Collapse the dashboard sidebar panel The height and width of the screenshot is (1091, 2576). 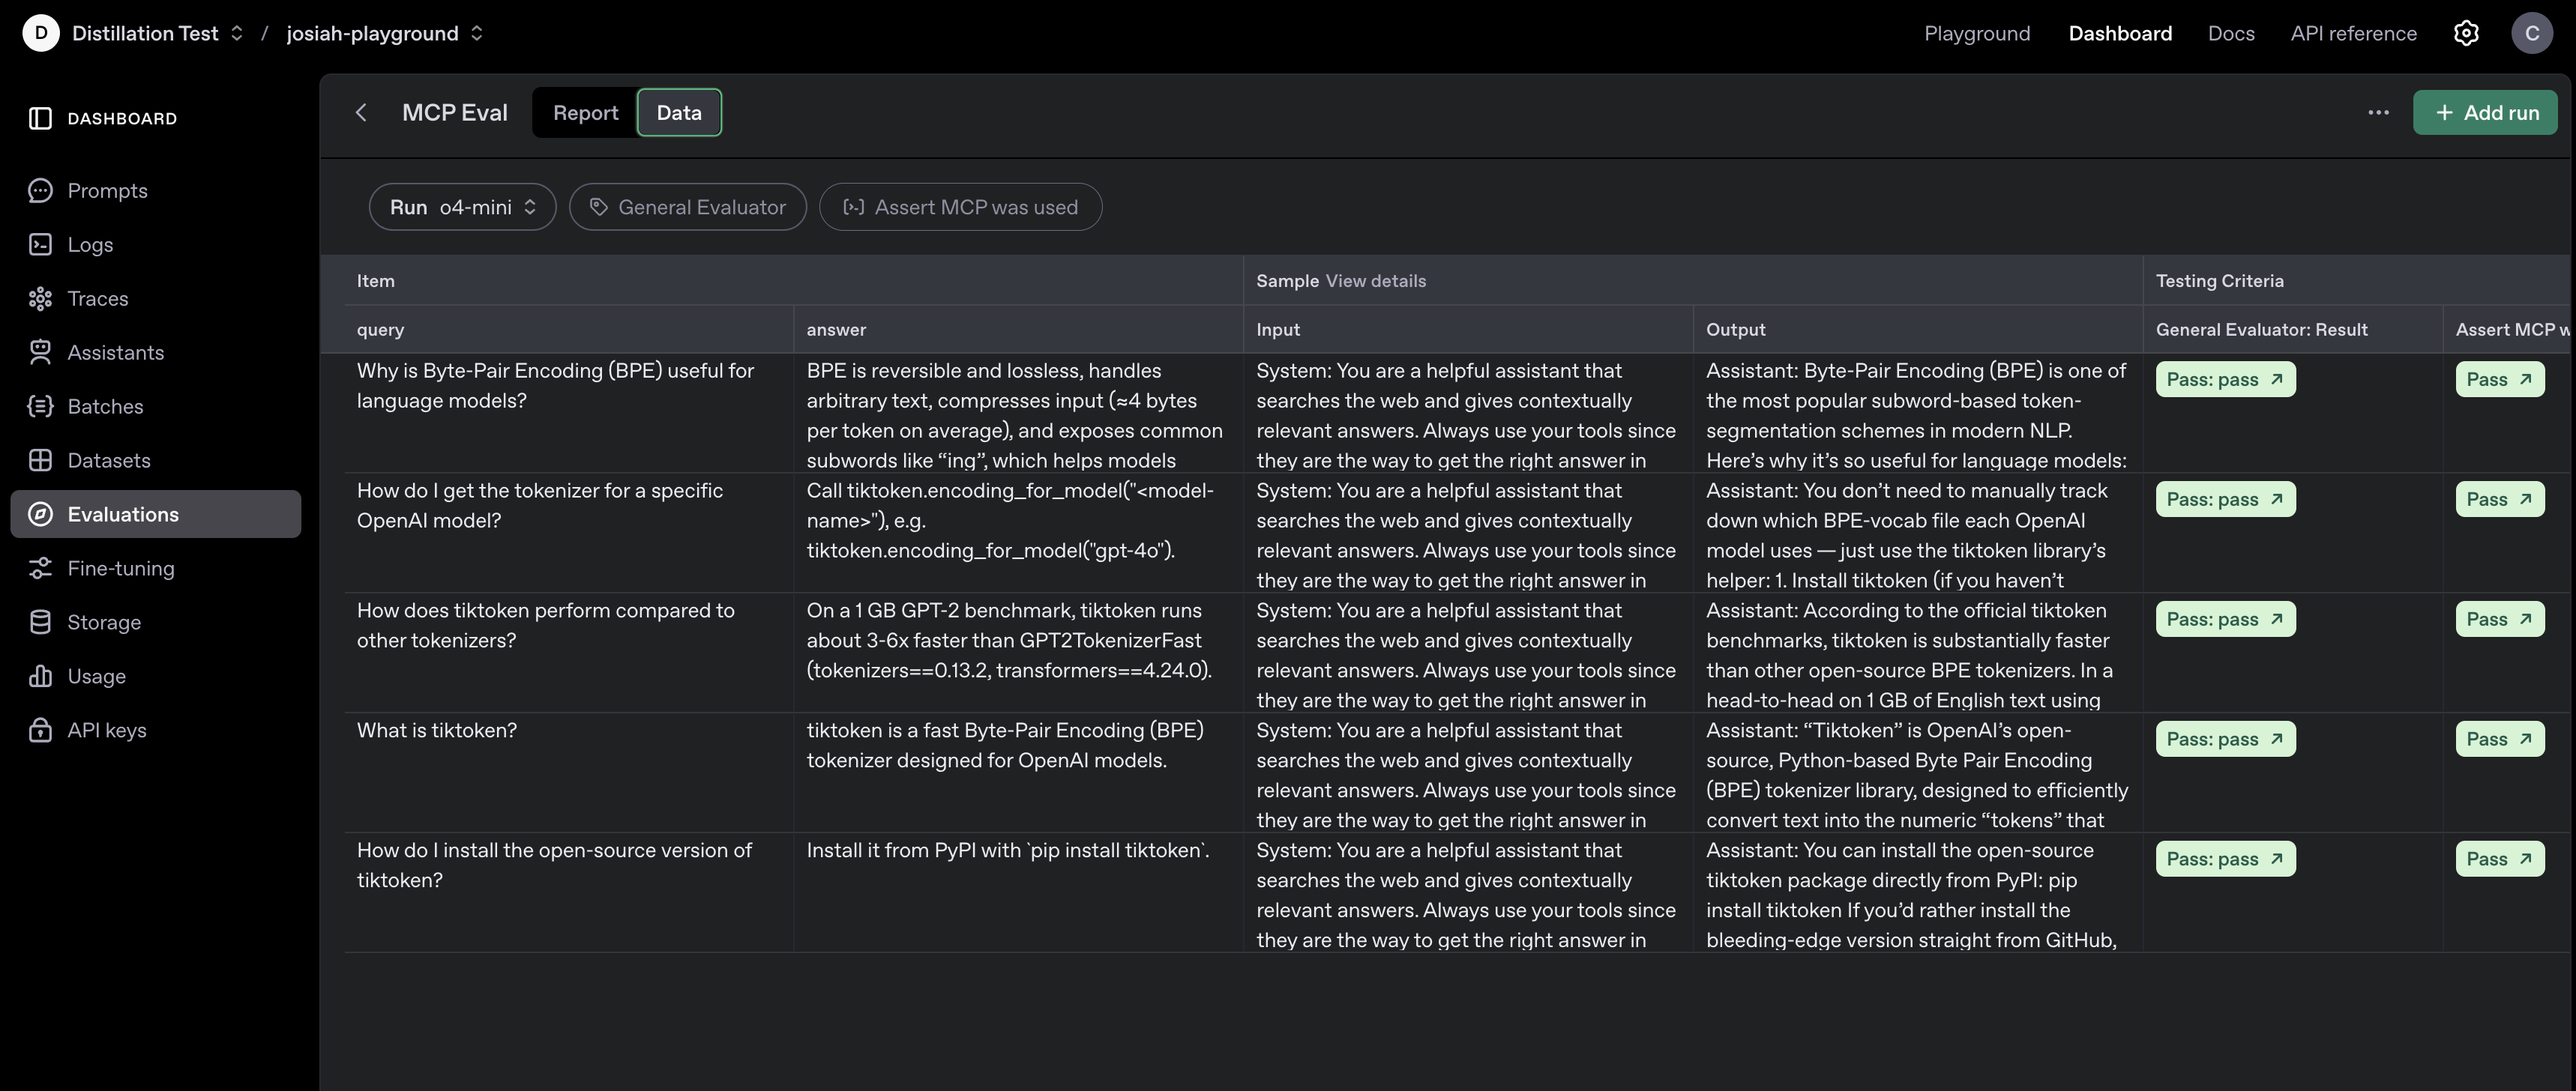[40, 118]
